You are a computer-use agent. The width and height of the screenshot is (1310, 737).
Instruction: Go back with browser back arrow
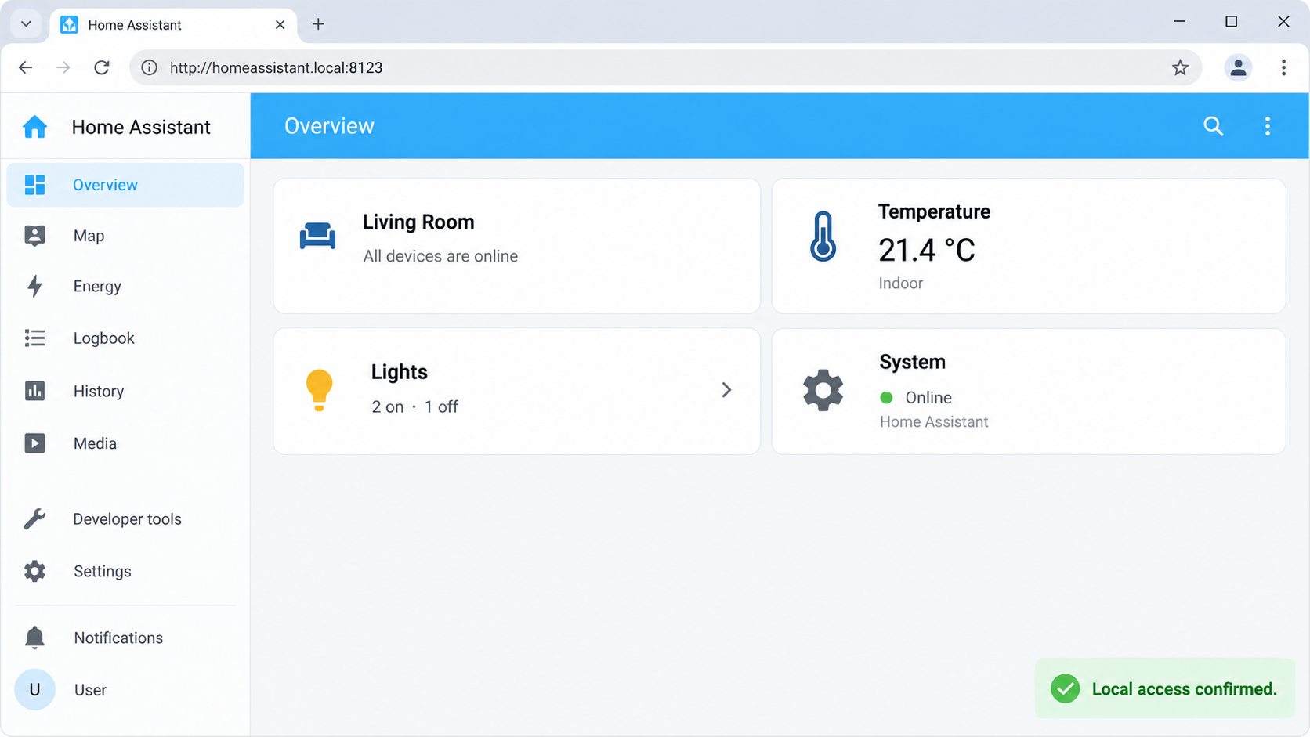(x=25, y=68)
